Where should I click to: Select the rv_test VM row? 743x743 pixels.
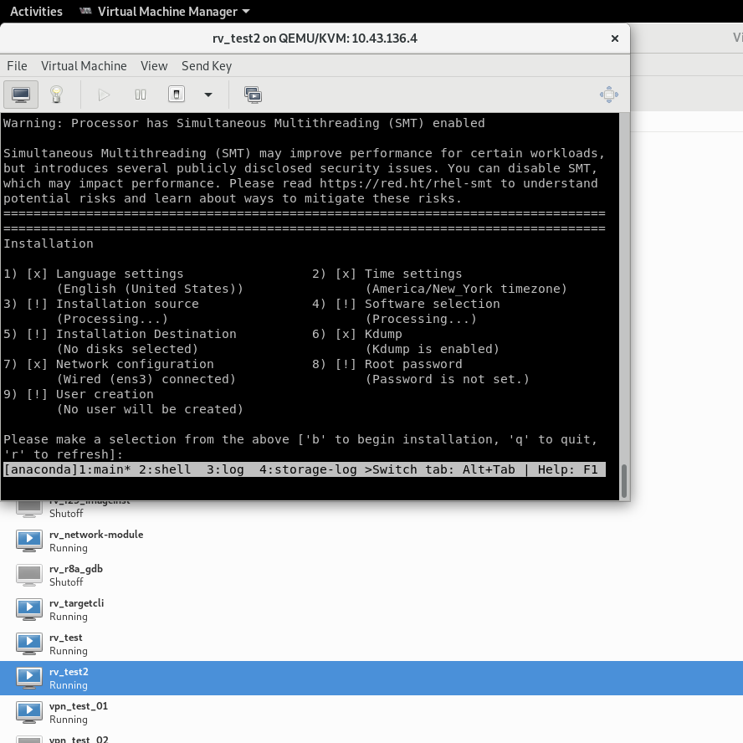click(371, 643)
